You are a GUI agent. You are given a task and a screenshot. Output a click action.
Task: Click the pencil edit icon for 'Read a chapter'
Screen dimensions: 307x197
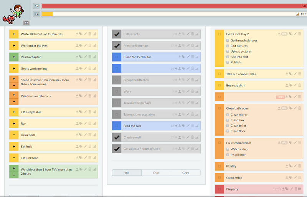click(85, 57)
